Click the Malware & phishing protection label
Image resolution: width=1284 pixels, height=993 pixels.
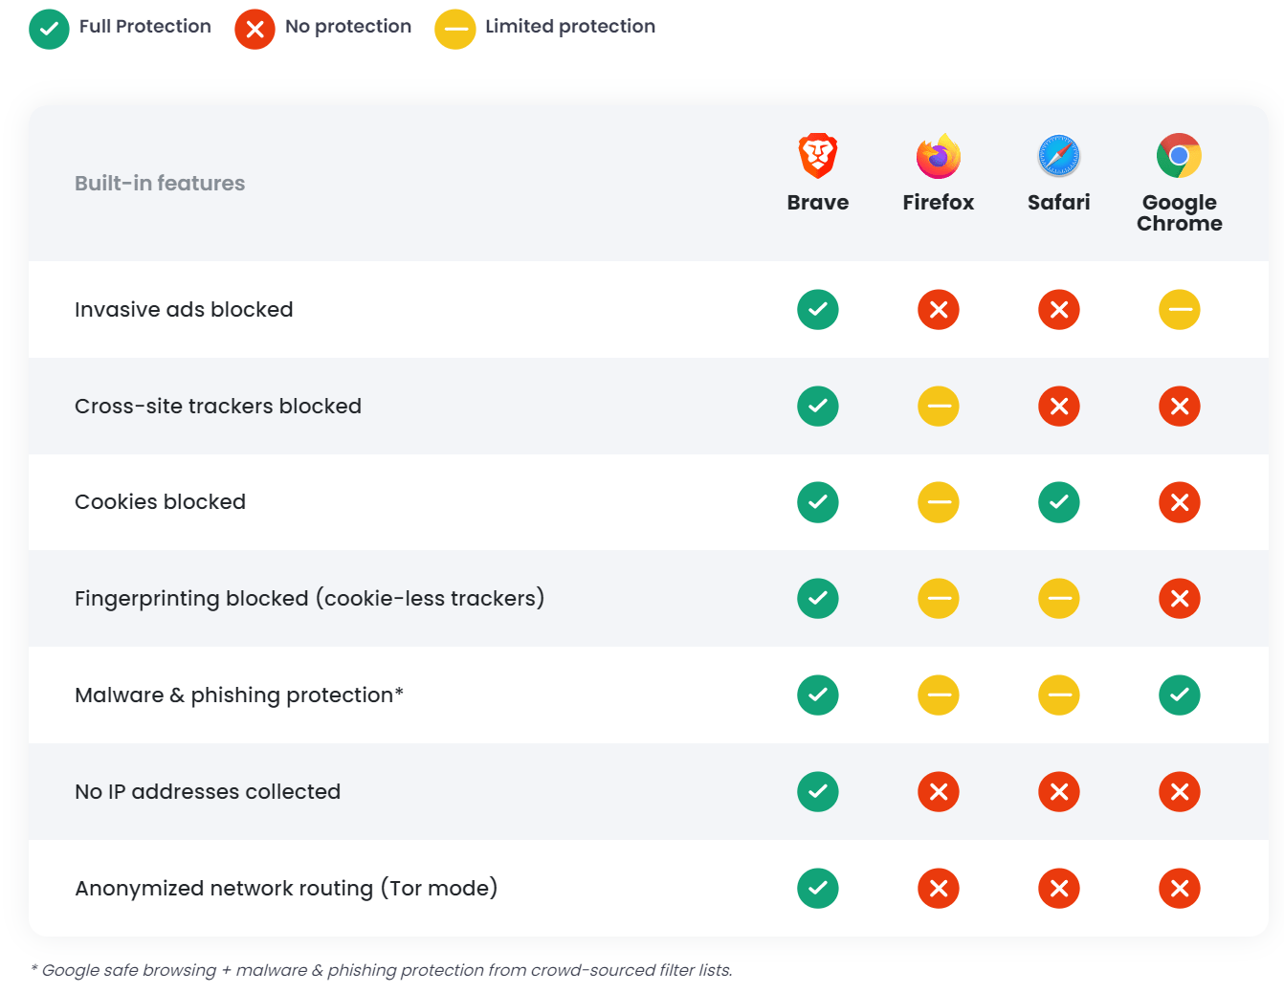click(x=239, y=695)
